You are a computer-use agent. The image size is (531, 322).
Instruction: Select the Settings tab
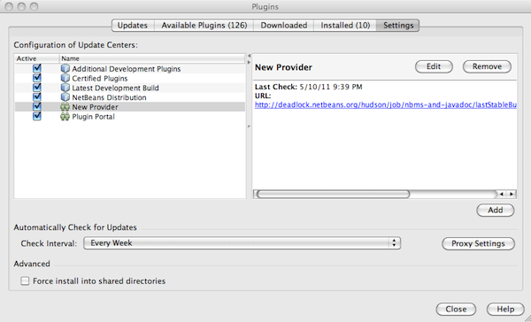398,26
